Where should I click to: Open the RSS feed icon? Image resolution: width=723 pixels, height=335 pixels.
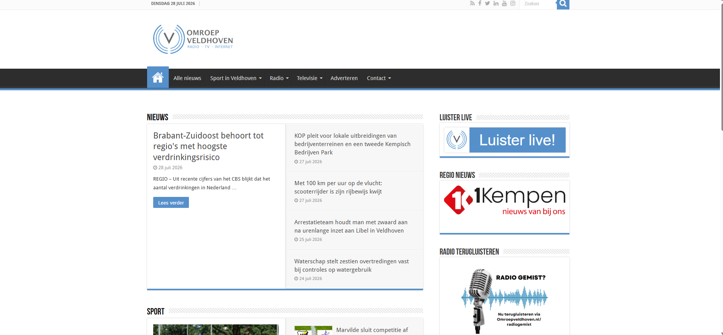point(472,3)
